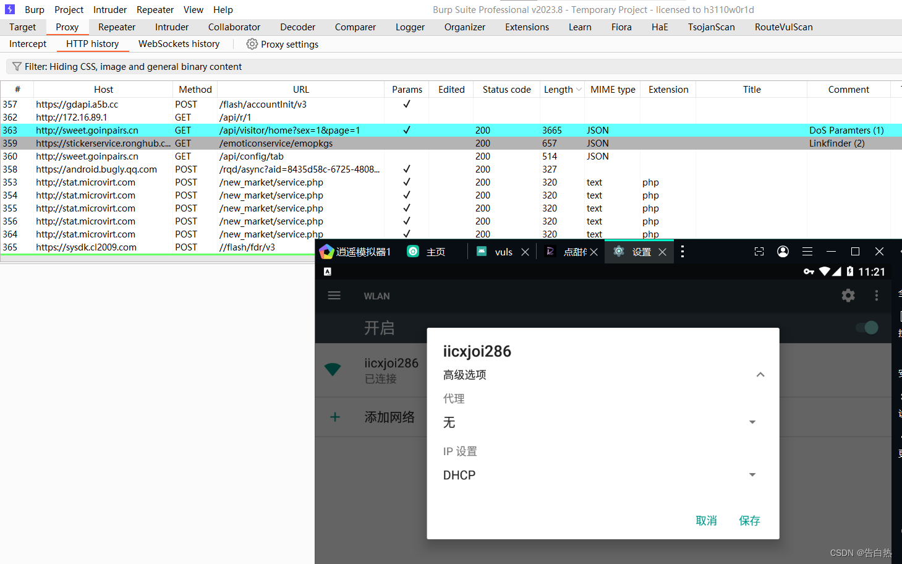Viewport: 902px width, 564px height.
Task: Sort by the Length column dropdown arrow
Action: pyautogui.click(x=579, y=90)
